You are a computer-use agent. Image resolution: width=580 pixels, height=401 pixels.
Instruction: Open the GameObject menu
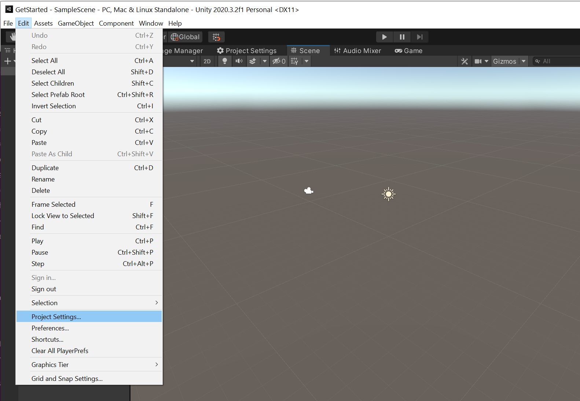76,23
